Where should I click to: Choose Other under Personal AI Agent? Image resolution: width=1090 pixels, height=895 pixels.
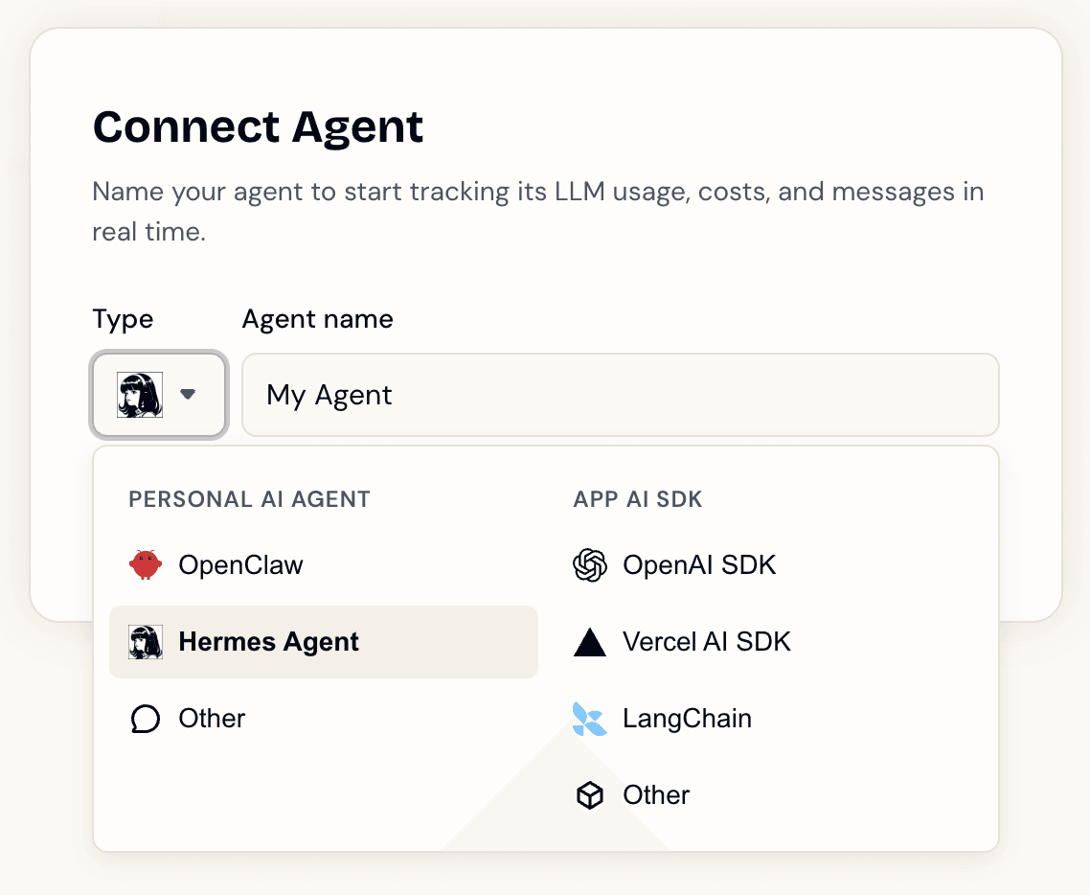211,719
